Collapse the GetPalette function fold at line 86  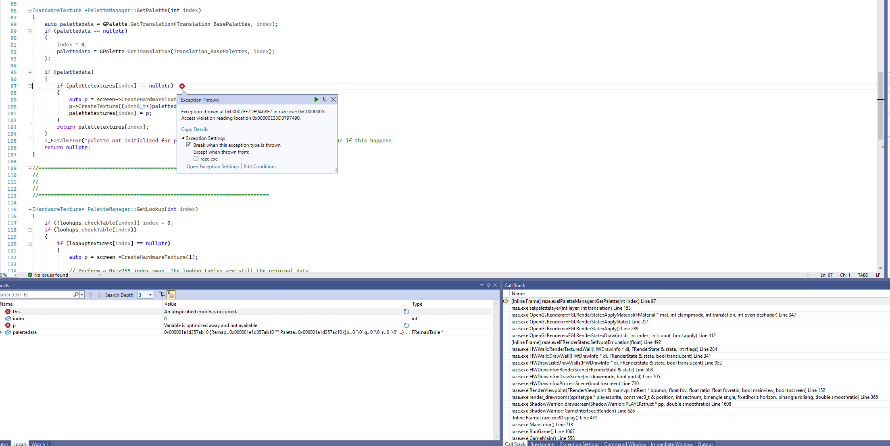point(29,10)
